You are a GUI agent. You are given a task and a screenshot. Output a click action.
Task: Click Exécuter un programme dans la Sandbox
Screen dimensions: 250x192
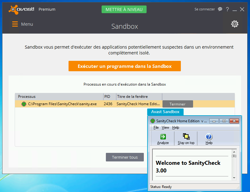pyautogui.click(x=125, y=66)
